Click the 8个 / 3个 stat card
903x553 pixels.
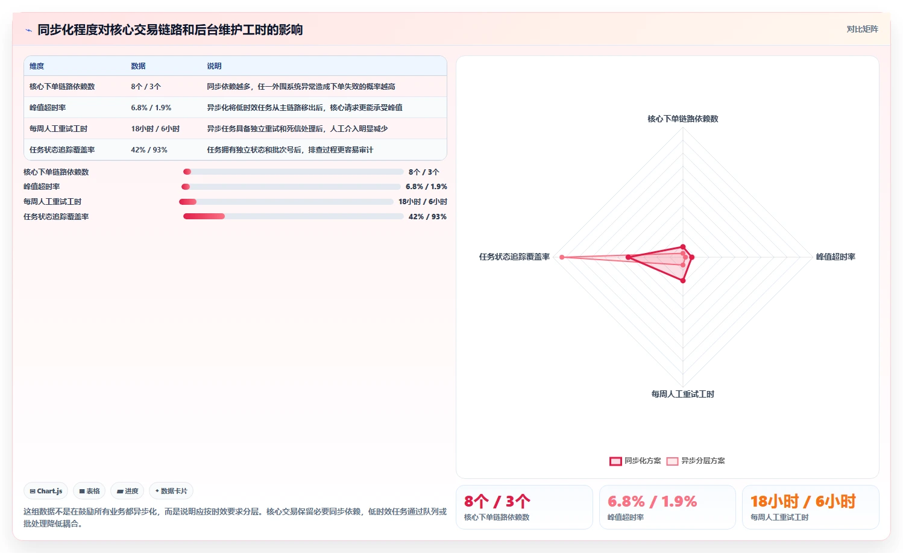(x=524, y=507)
